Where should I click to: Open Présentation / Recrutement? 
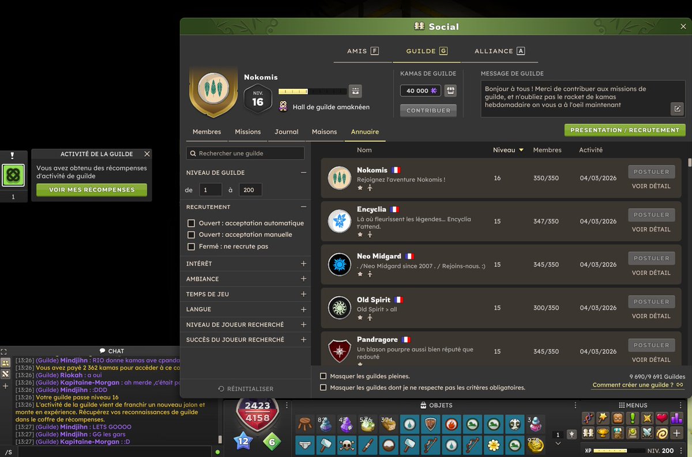click(x=625, y=130)
